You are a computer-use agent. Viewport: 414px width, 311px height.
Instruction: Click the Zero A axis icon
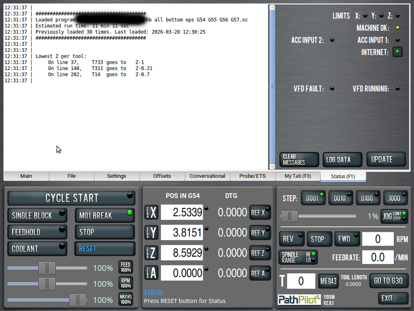[x=151, y=273]
